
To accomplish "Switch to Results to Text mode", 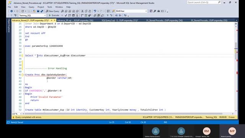I will coord(95,15).
